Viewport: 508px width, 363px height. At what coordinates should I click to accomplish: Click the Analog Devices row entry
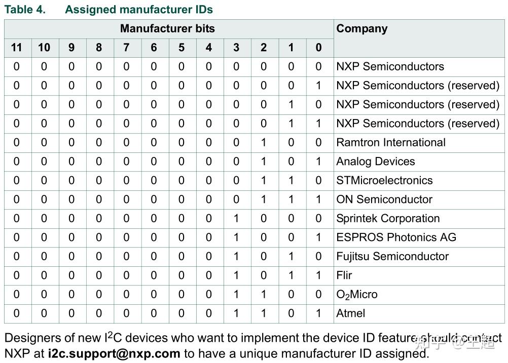376,162
